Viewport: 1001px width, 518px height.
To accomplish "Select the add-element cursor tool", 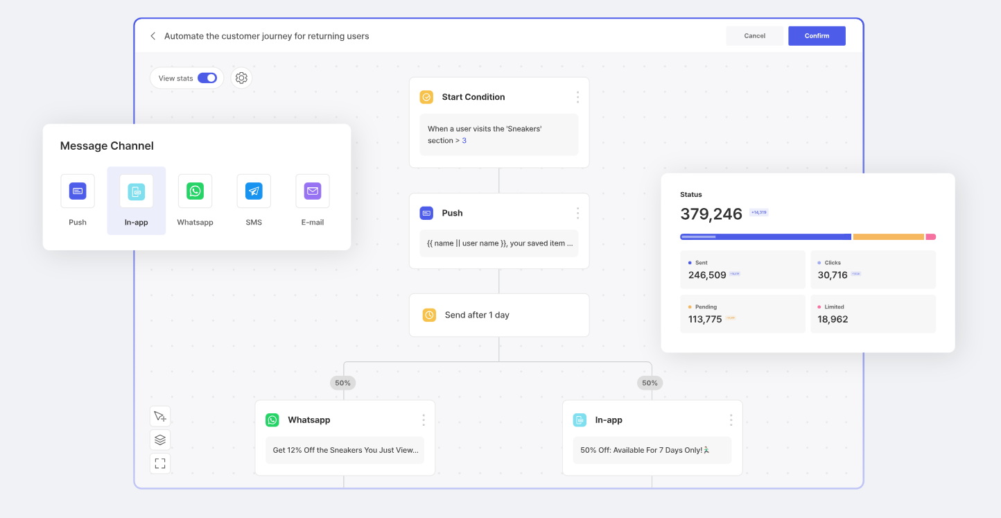I will (159, 415).
